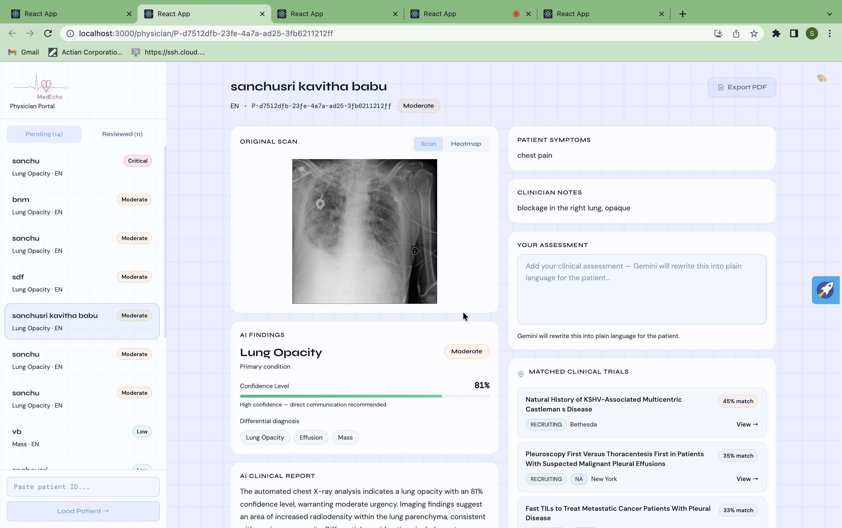Viewport: 842px width, 528px height.
Task: Click the rocket launcher icon
Action: 826,290
